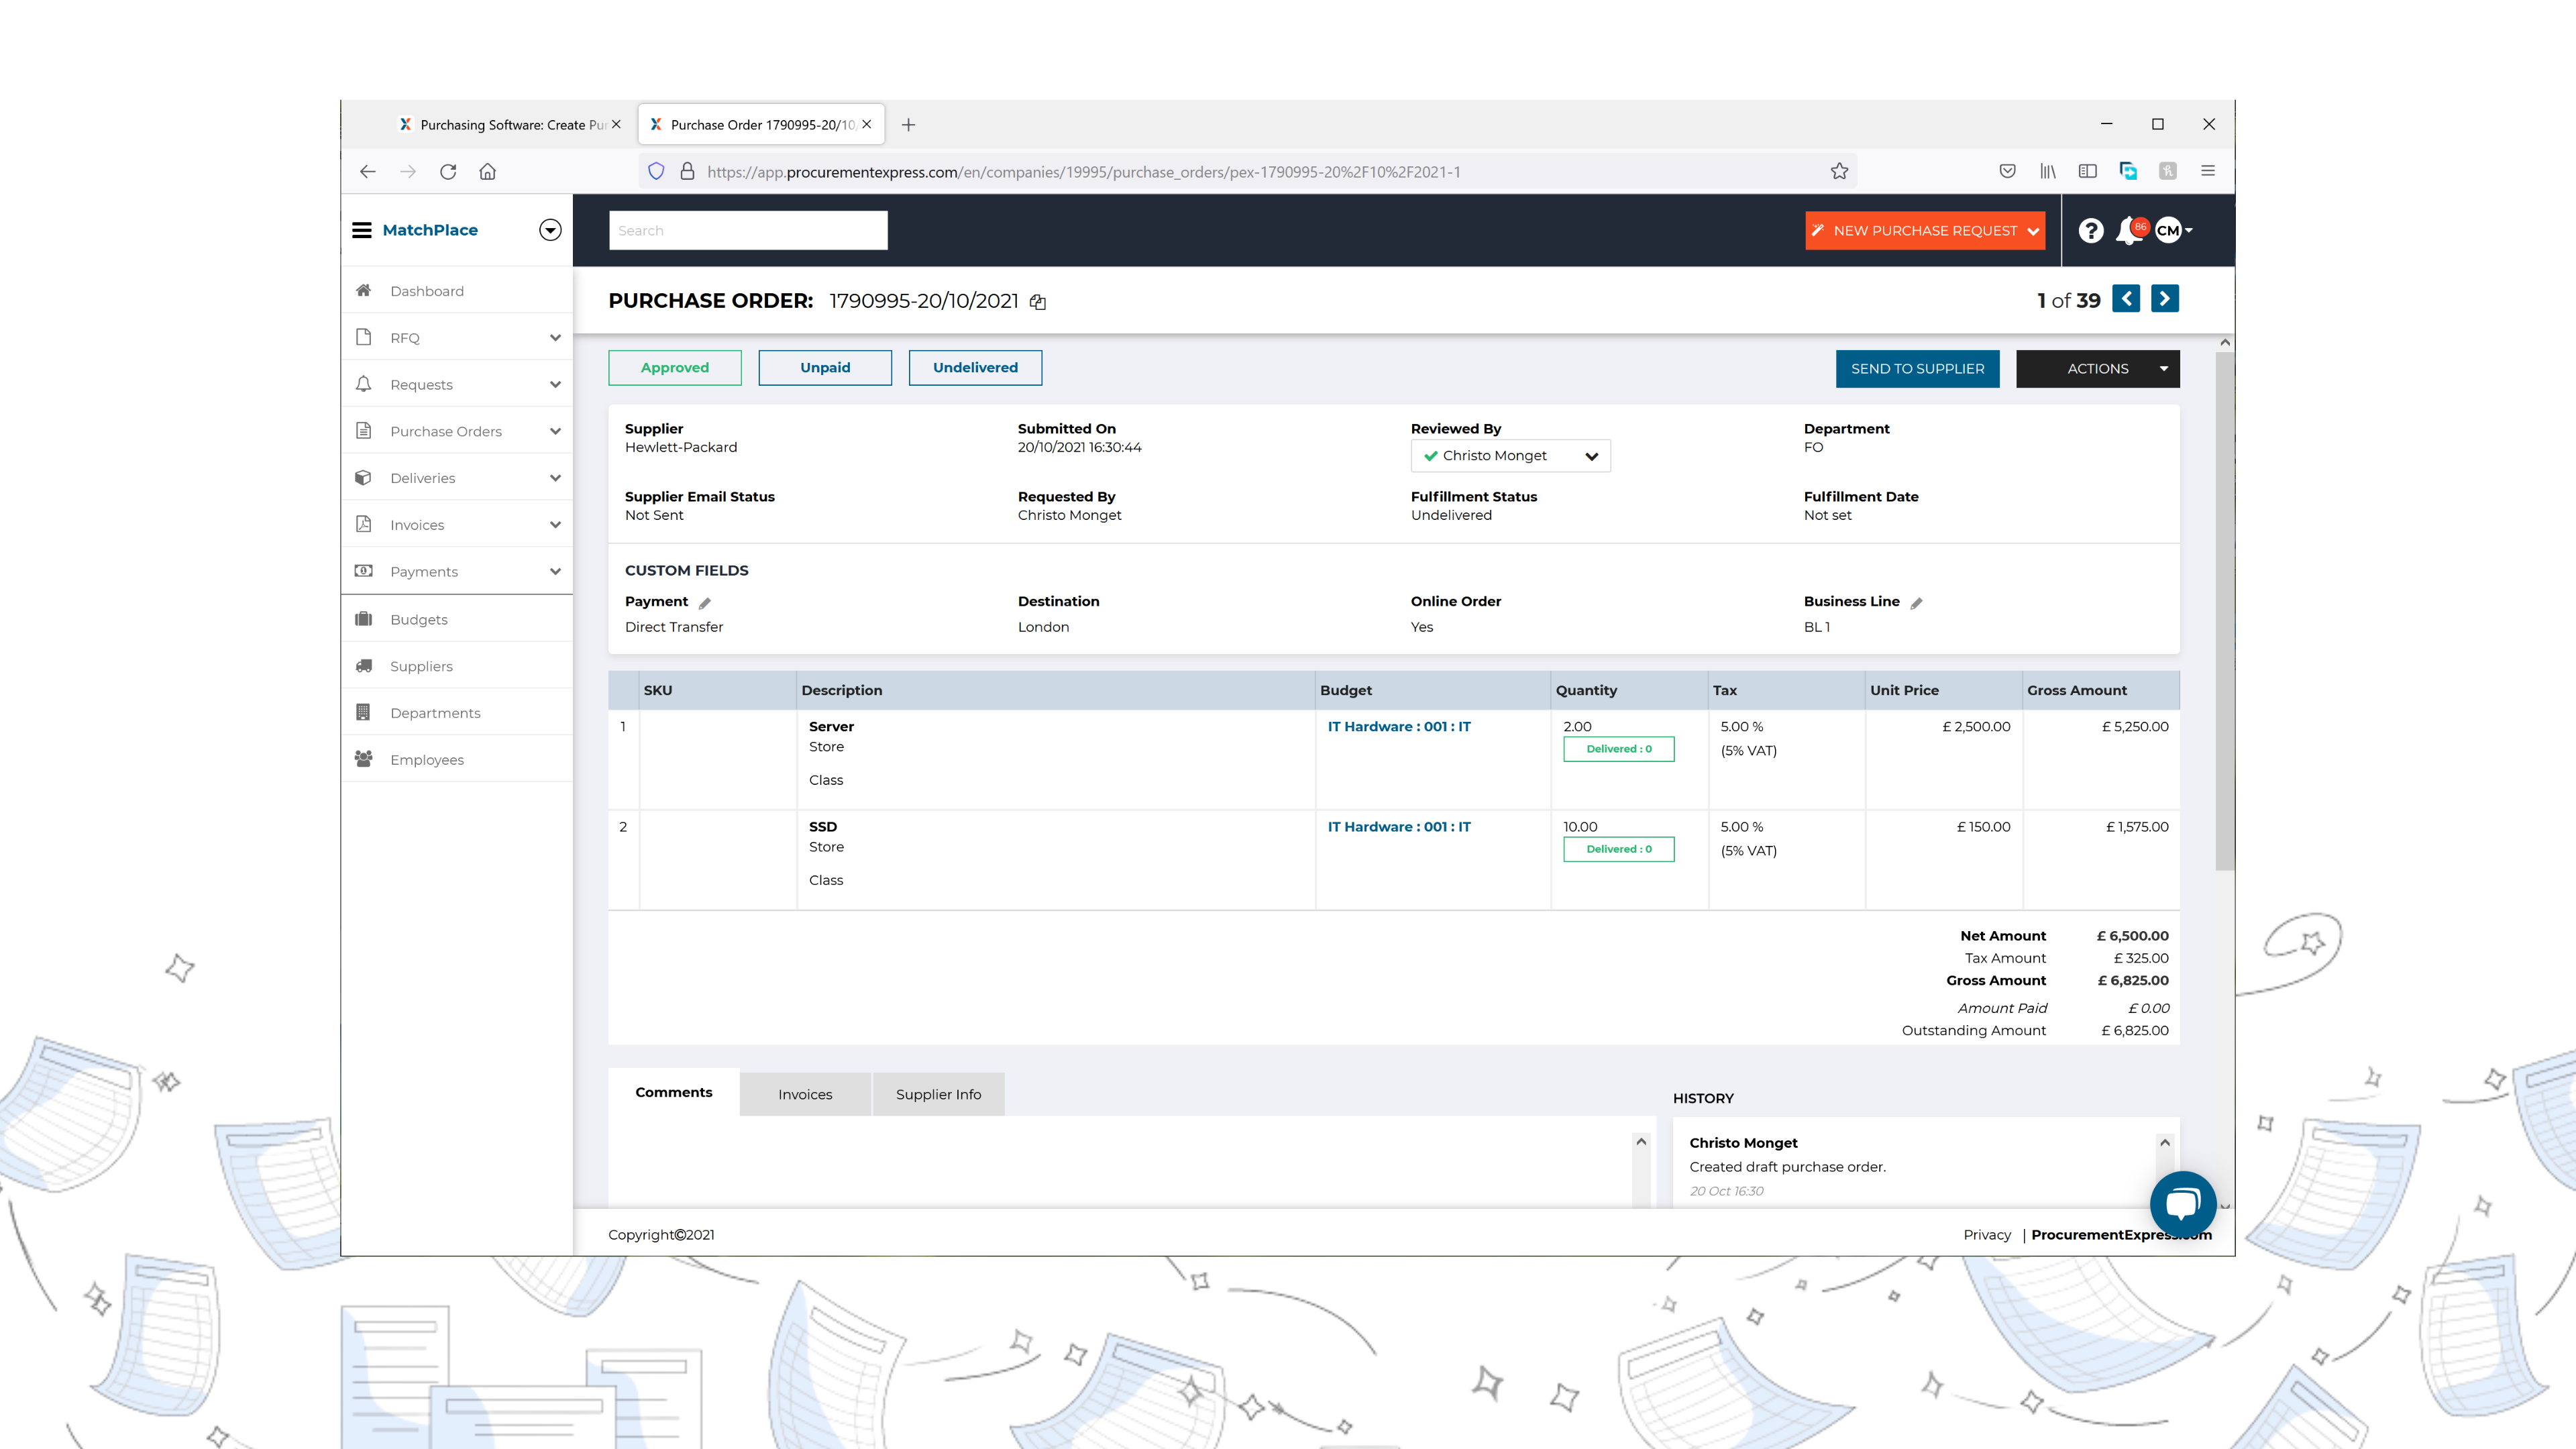Switch to the Invoices tab
Screen dimensions: 2576x1449
coord(804,1093)
